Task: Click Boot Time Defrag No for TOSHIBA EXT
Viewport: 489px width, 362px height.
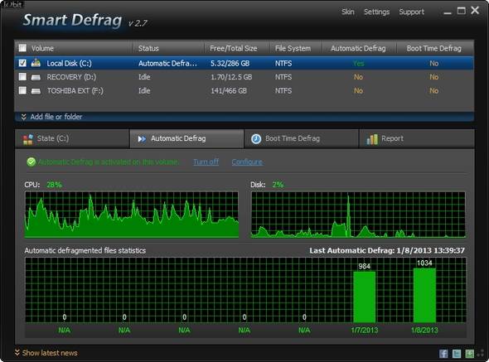Action: click(x=433, y=91)
